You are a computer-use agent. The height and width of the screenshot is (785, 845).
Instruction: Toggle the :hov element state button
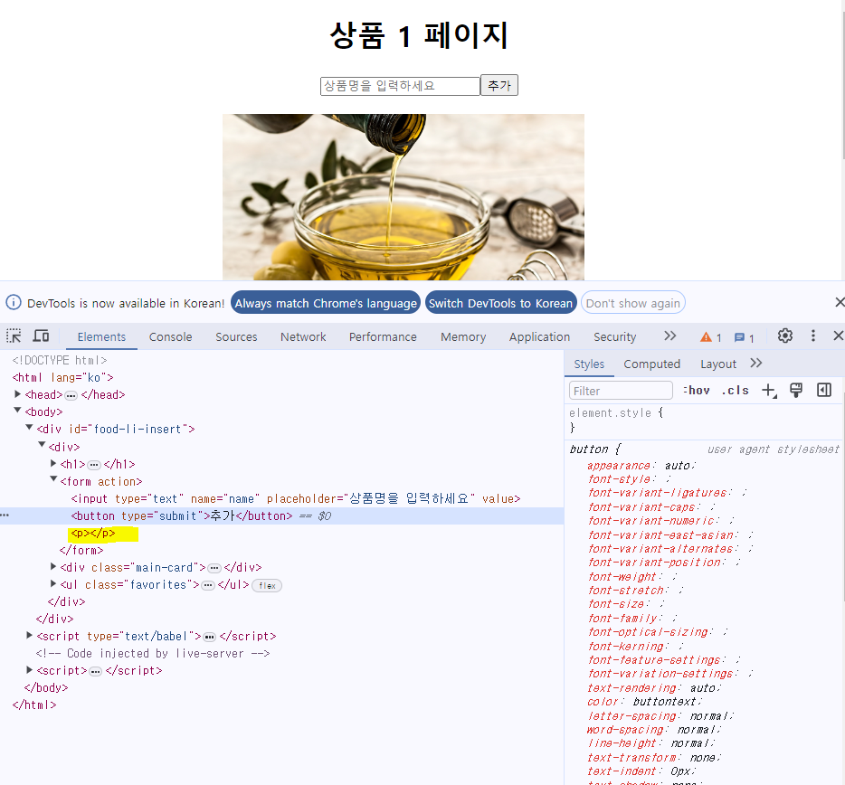pos(697,390)
